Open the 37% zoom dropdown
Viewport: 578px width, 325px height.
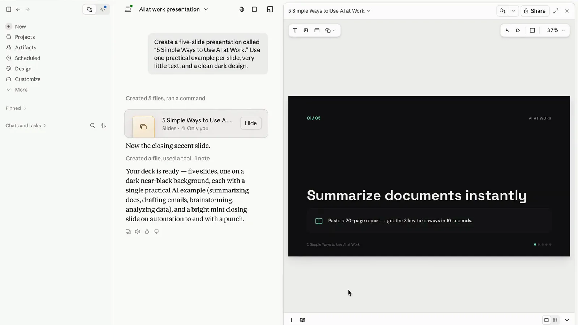(x=556, y=30)
